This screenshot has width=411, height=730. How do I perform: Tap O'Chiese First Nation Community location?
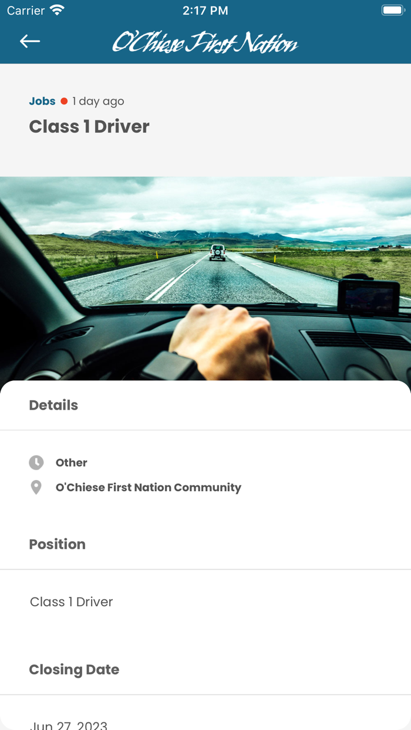(149, 488)
